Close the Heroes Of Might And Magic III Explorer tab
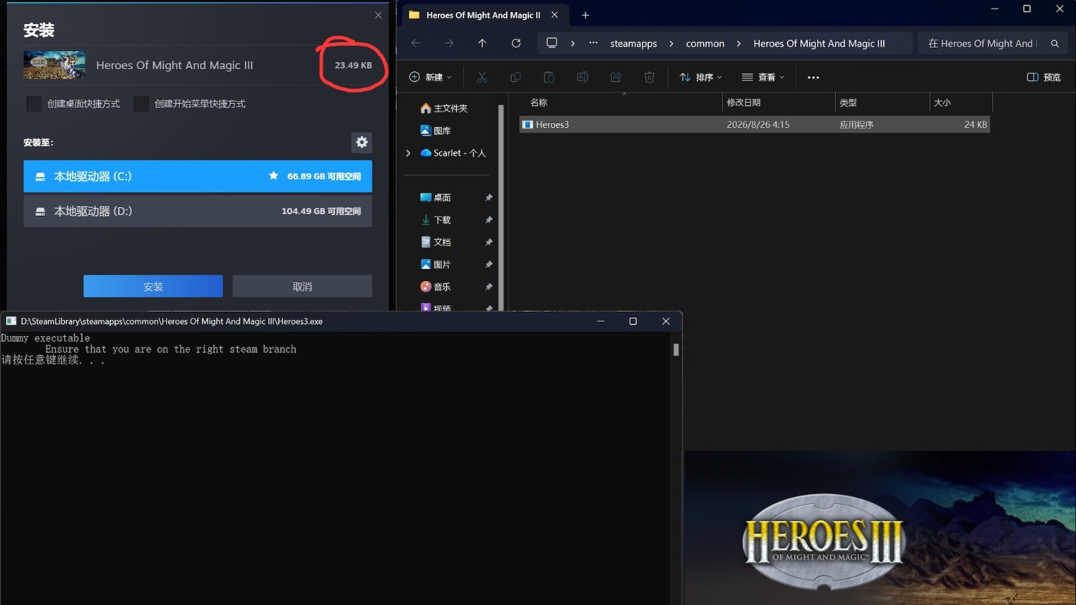 pyautogui.click(x=554, y=15)
